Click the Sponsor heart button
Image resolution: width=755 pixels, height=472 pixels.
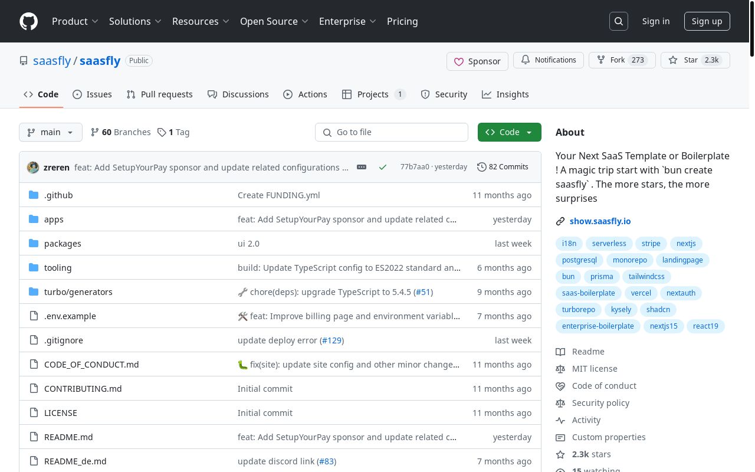(x=477, y=61)
